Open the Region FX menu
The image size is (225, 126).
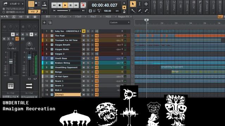click(125, 17)
